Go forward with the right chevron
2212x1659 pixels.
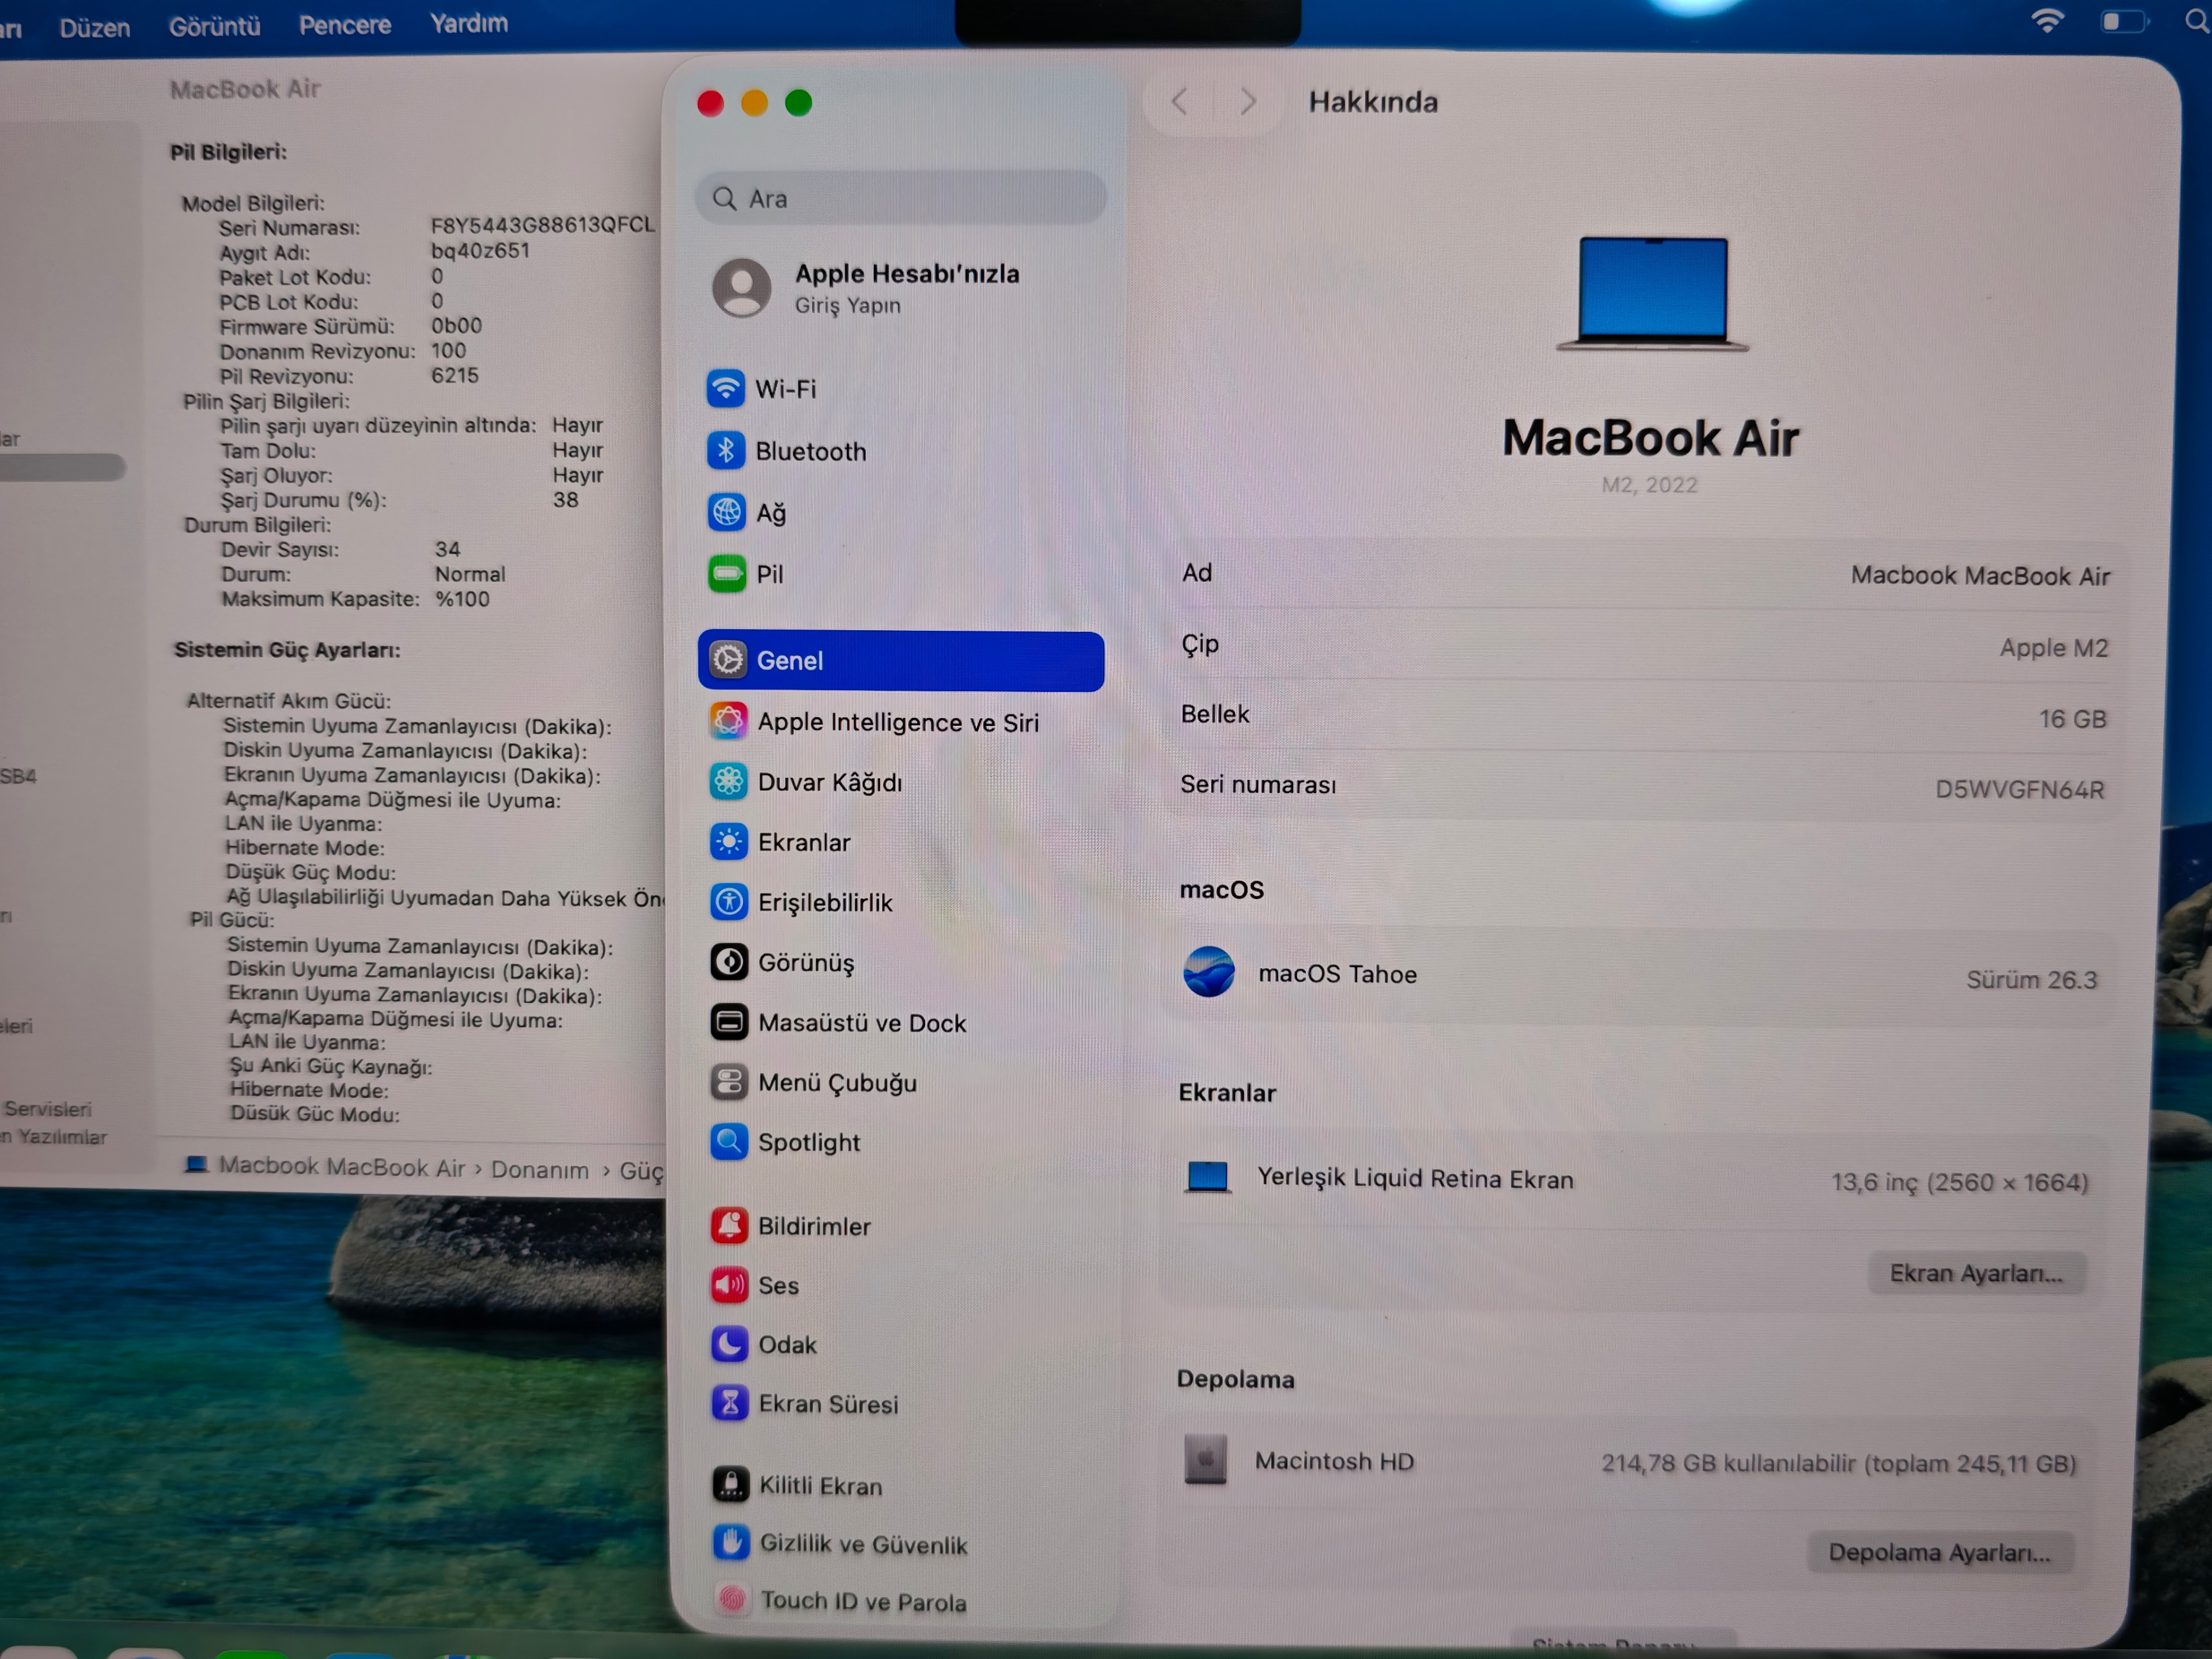click(1247, 101)
